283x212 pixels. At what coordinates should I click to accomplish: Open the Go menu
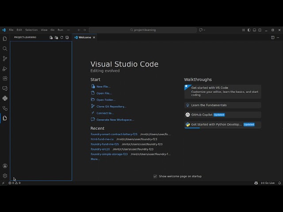(x=53, y=30)
